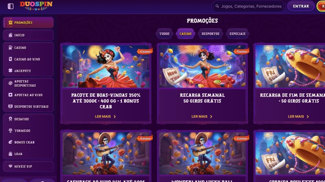The image size is (325, 182).
Task: Open the Jackpots clover icon
Action: [11, 71]
